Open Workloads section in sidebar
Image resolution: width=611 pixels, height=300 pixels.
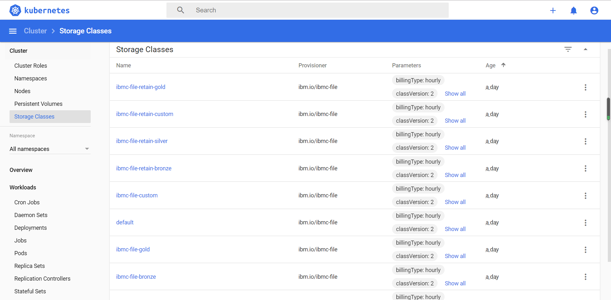click(x=23, y=187)
